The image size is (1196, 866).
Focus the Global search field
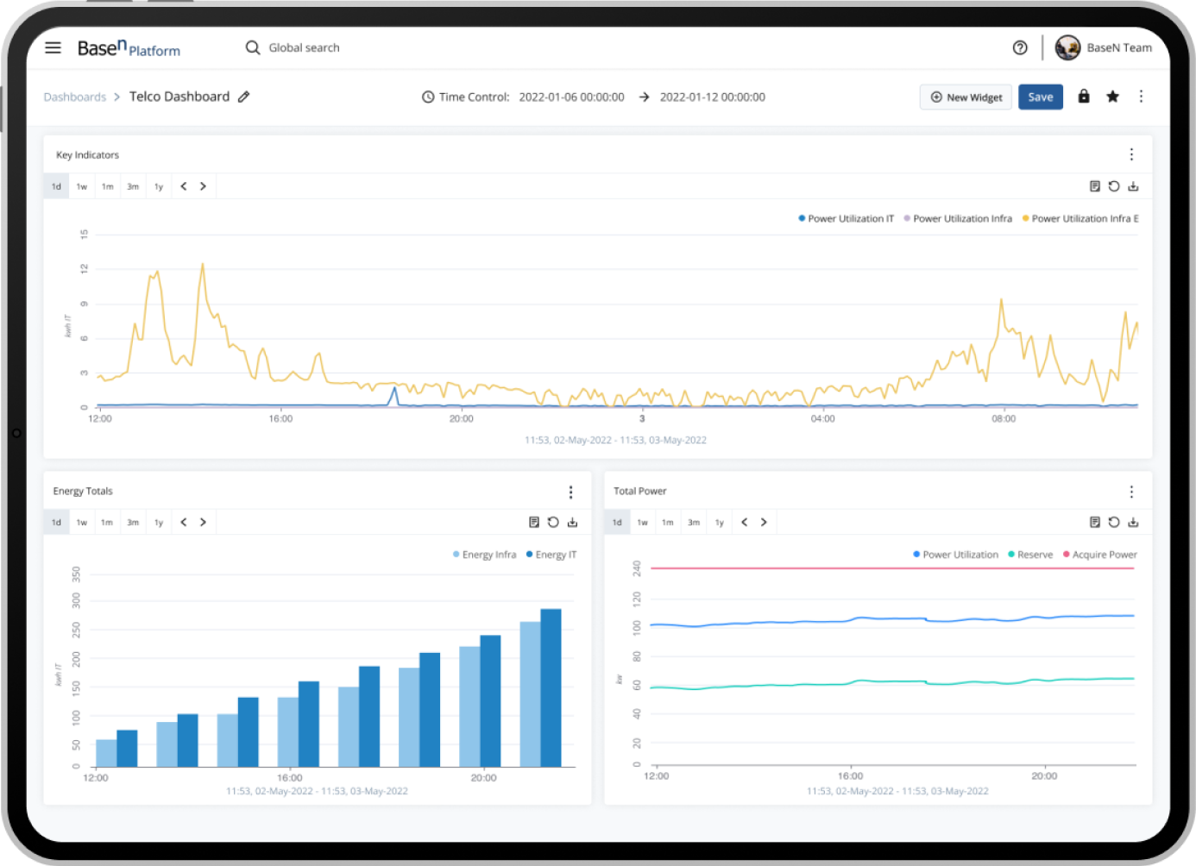[304, 47]
